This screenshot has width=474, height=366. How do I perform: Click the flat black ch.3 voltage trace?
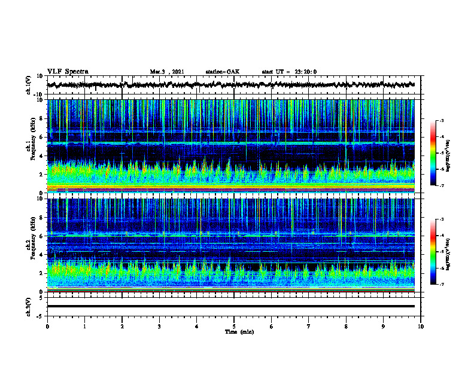(231, 306)
